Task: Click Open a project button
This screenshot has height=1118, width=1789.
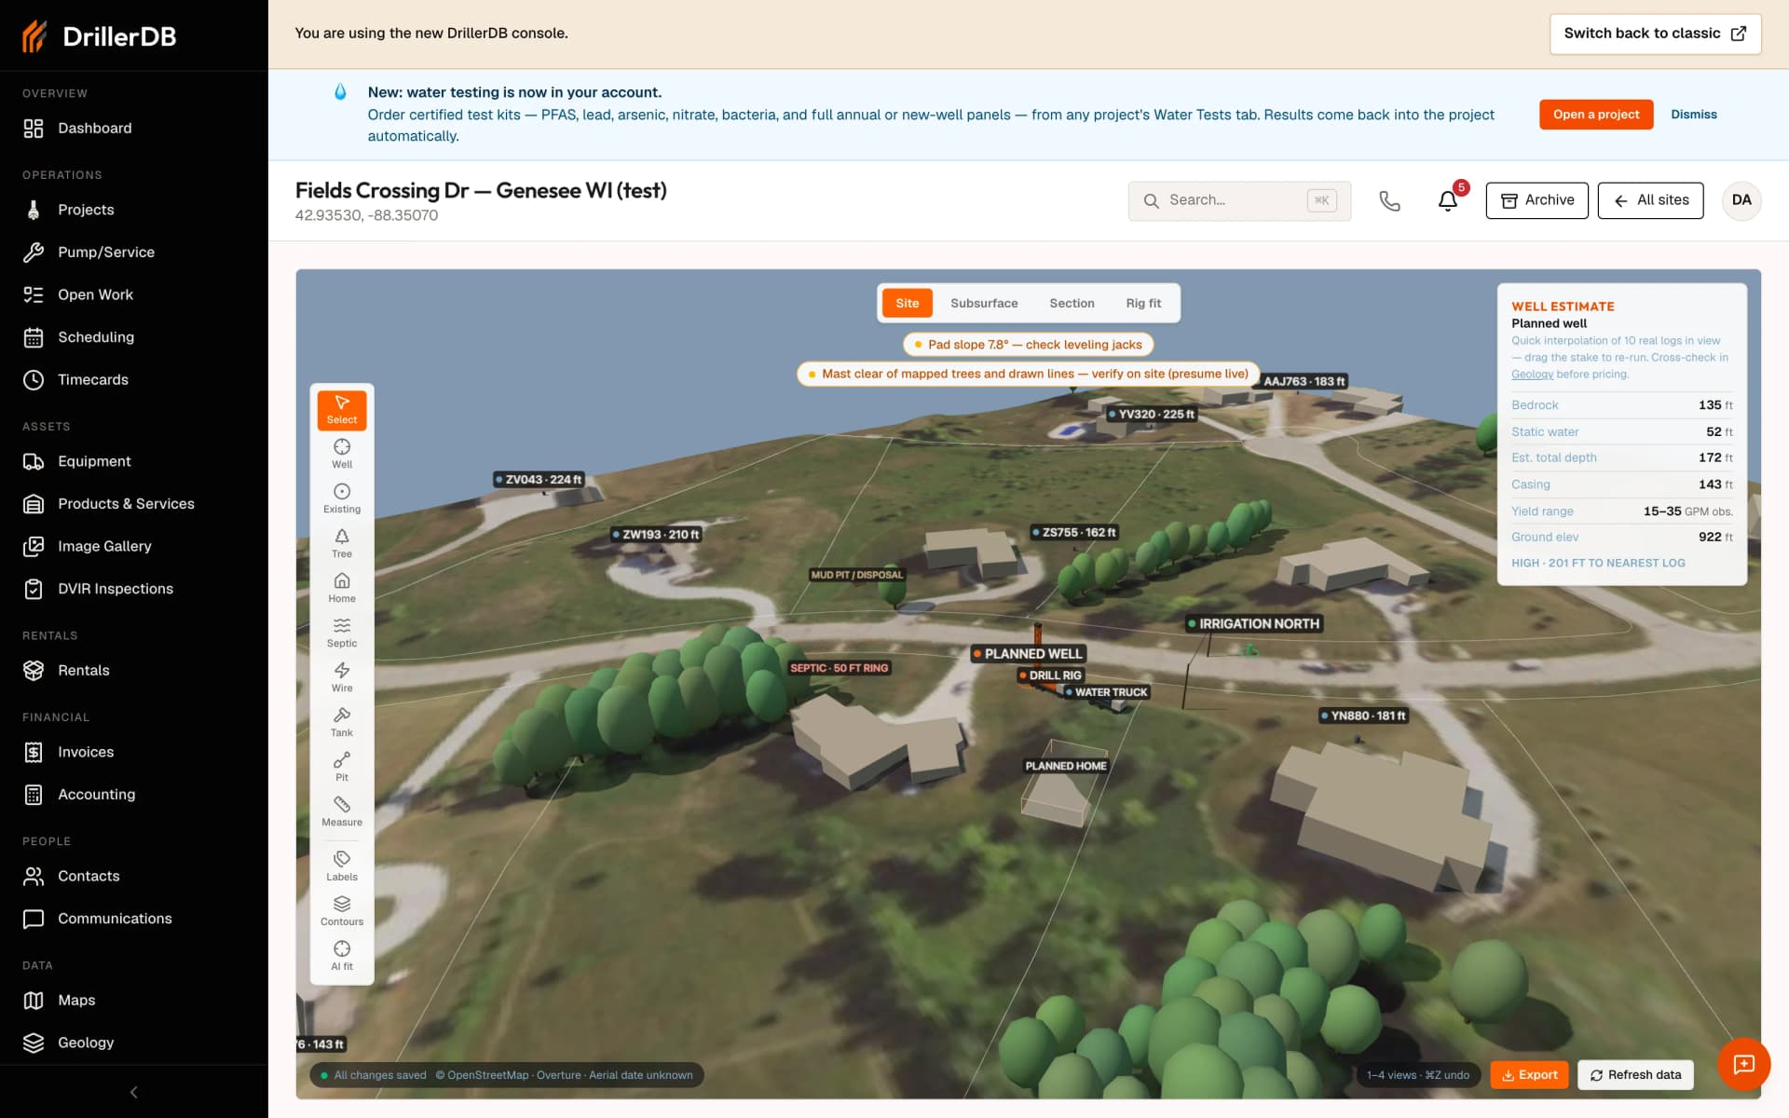Action: pos(1595,115)
